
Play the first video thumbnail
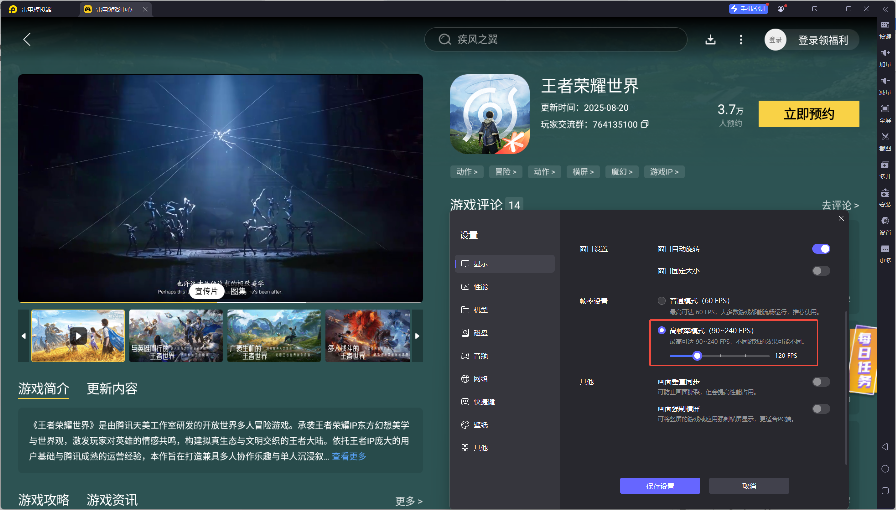[78, 336]
